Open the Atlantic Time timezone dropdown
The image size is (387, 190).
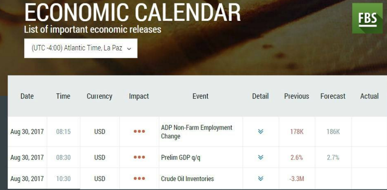pyautogui.click(x=81, y=48)
